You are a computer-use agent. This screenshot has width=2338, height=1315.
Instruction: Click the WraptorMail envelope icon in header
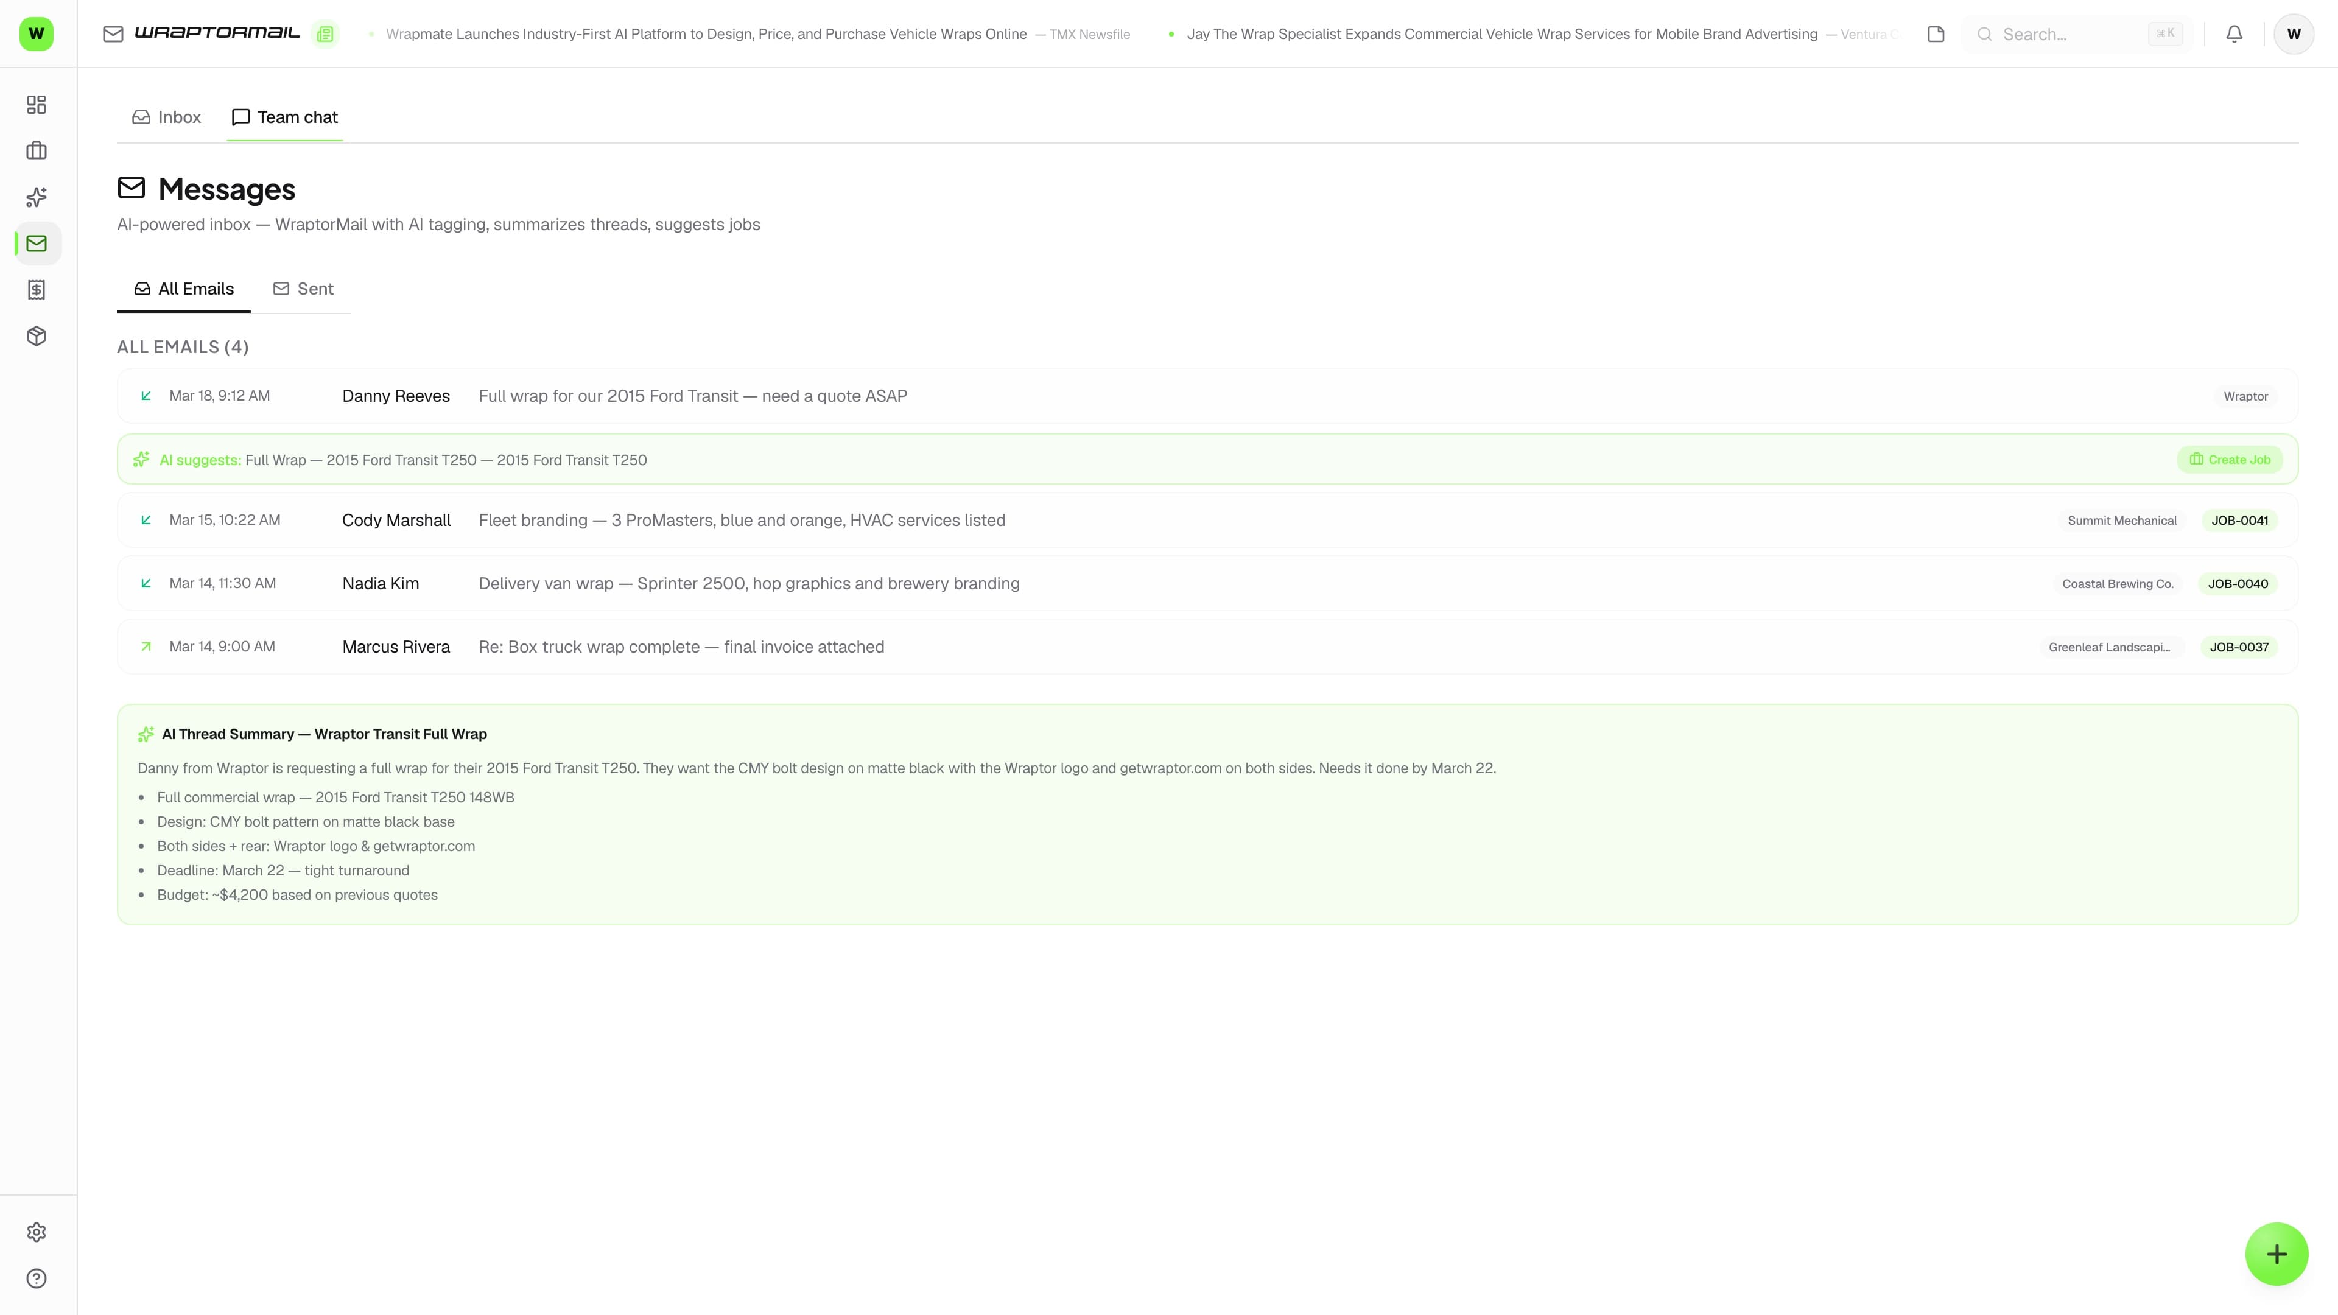pos(113,33)
